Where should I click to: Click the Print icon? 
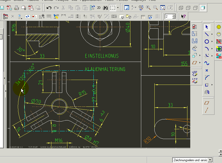pyautogui.click(x=17, y=8)
